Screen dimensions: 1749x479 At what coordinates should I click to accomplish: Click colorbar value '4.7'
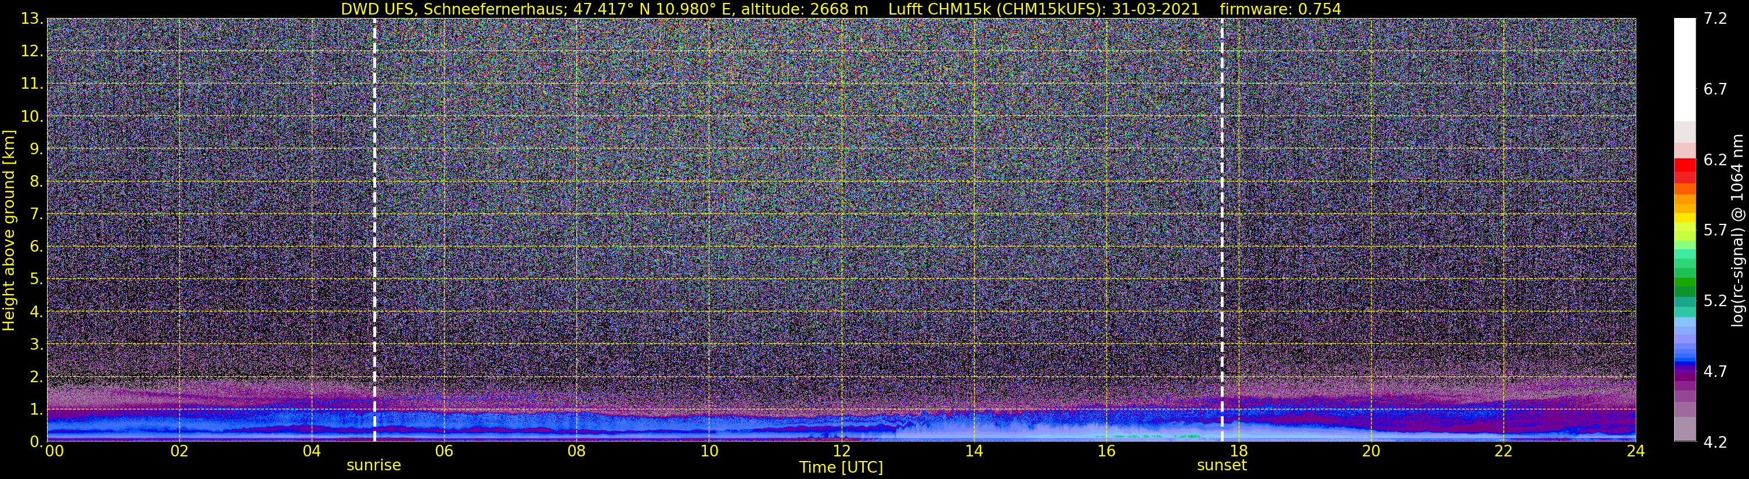1715,372
